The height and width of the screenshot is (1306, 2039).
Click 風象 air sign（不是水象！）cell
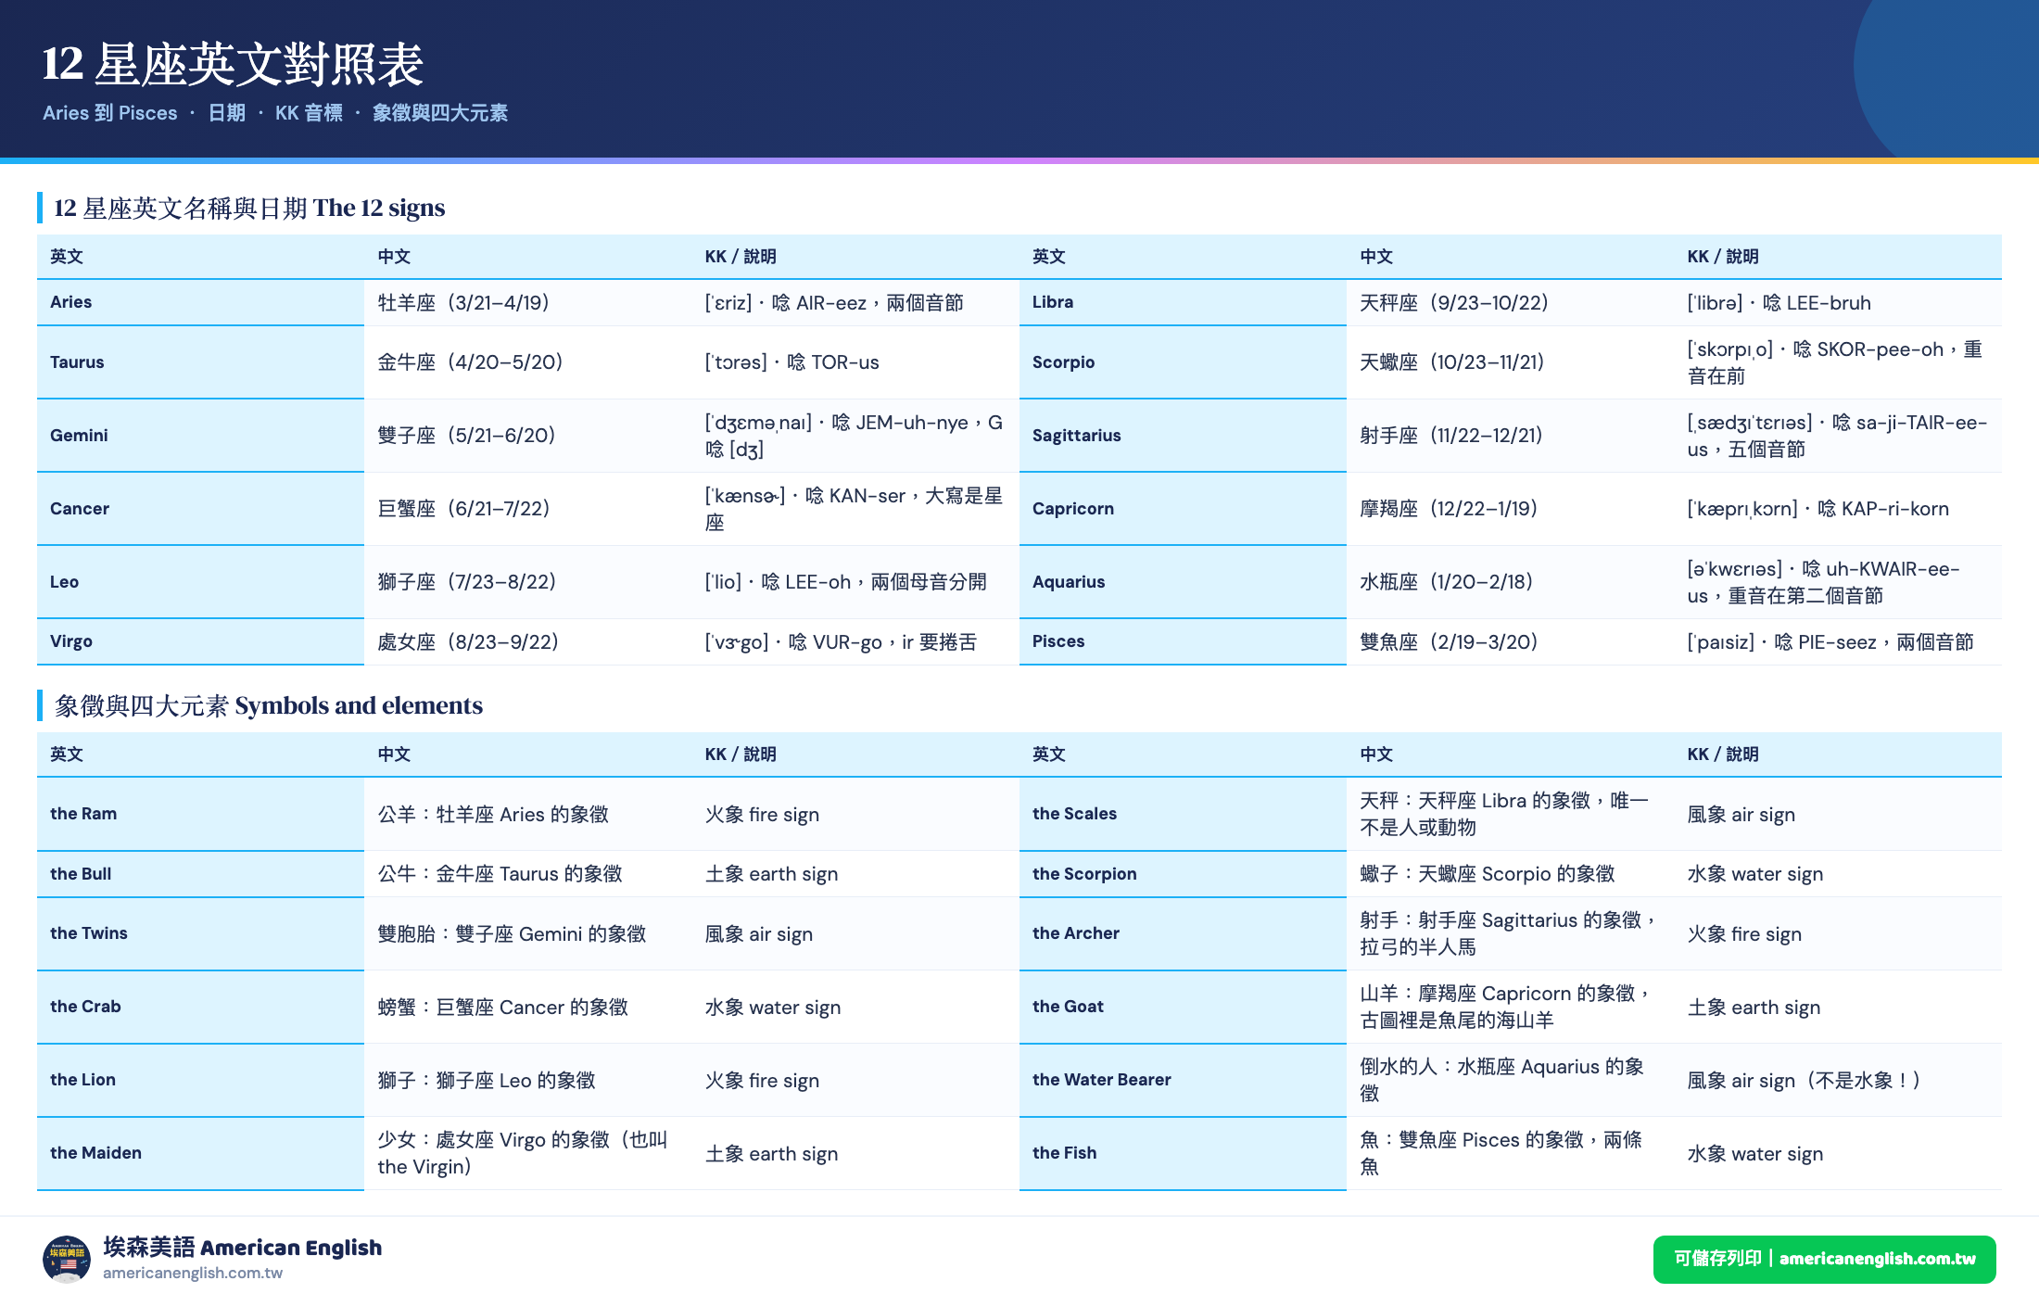pos(1838,1080)
